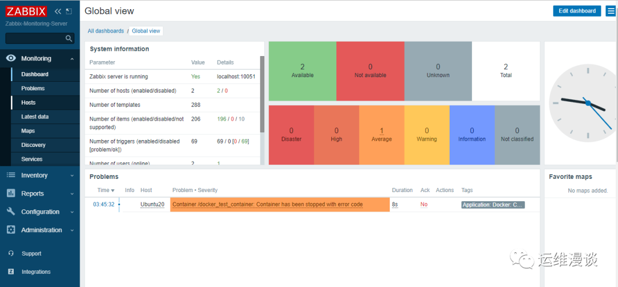The height and width of the screenshot is (287, 618).
Task: Click the grey Unknown hosts tile
Action: (x=438, y=71)
